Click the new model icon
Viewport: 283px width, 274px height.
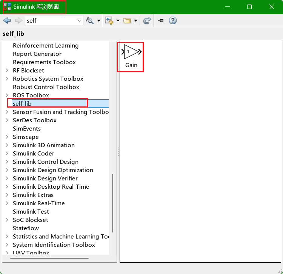point(109,21)
